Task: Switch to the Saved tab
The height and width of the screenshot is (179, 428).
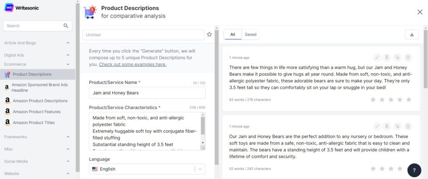Action: click(x=251, y=34)
